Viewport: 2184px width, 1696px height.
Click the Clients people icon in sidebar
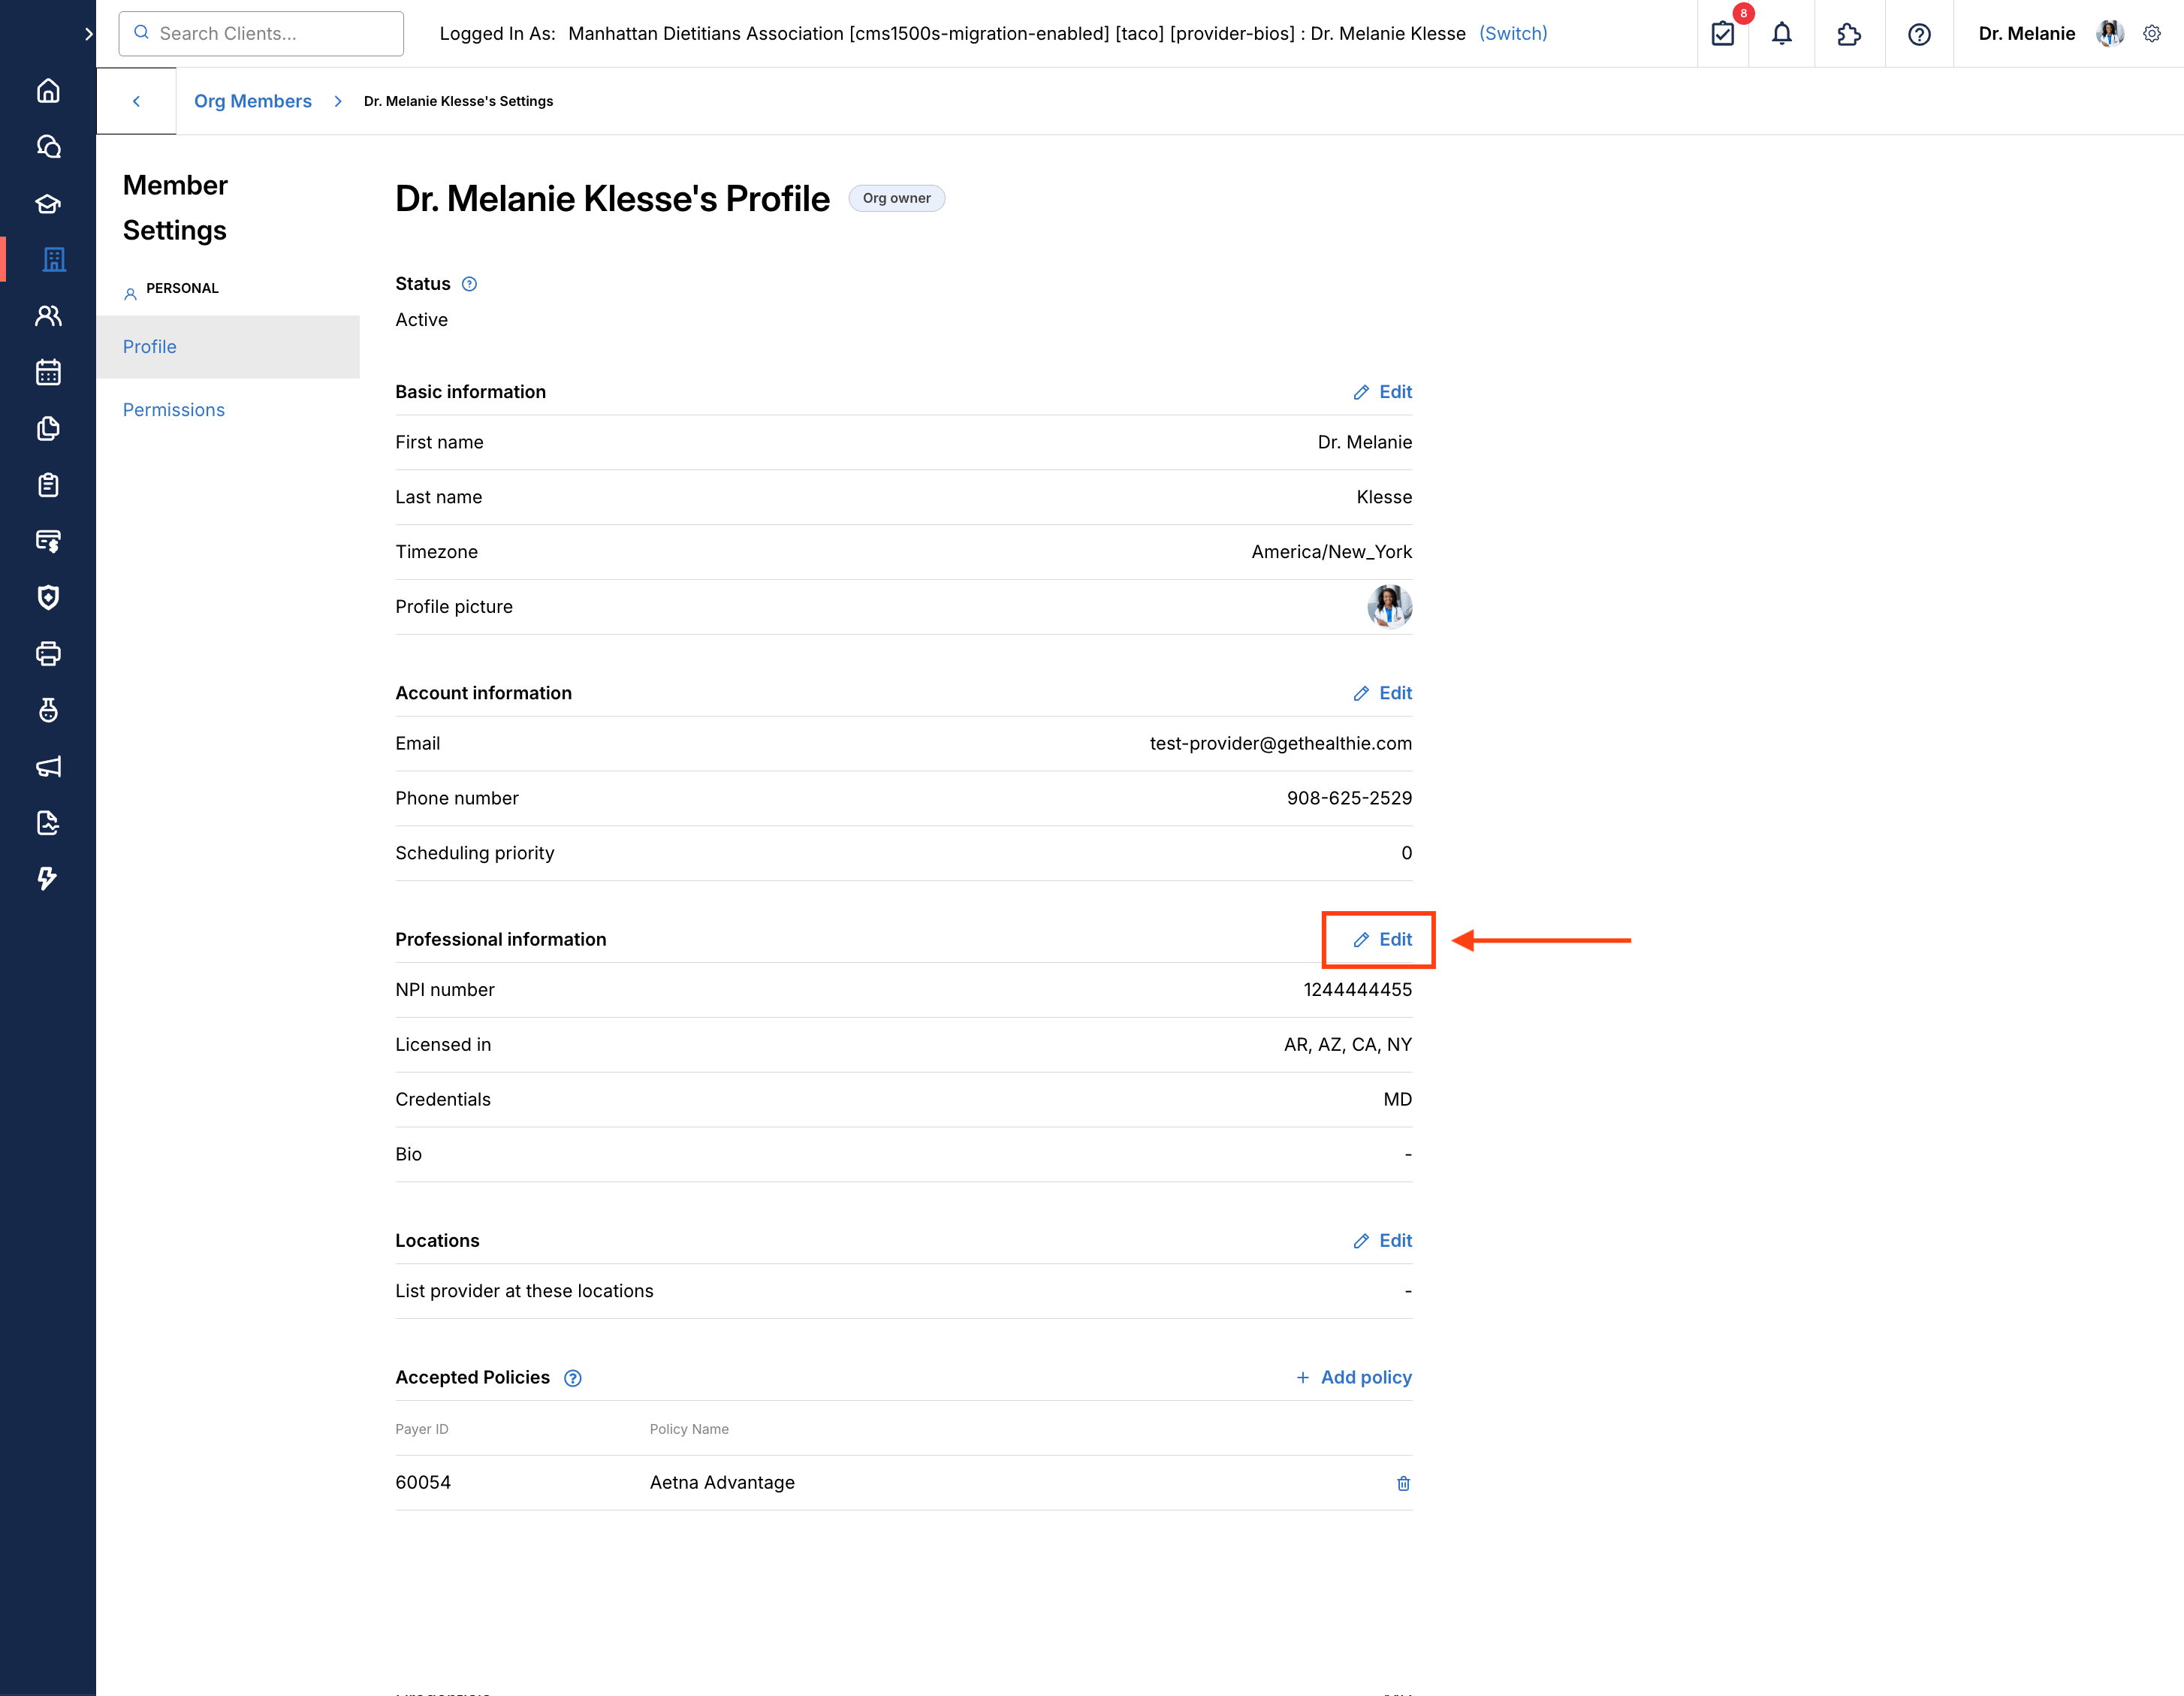click(48, 316)
